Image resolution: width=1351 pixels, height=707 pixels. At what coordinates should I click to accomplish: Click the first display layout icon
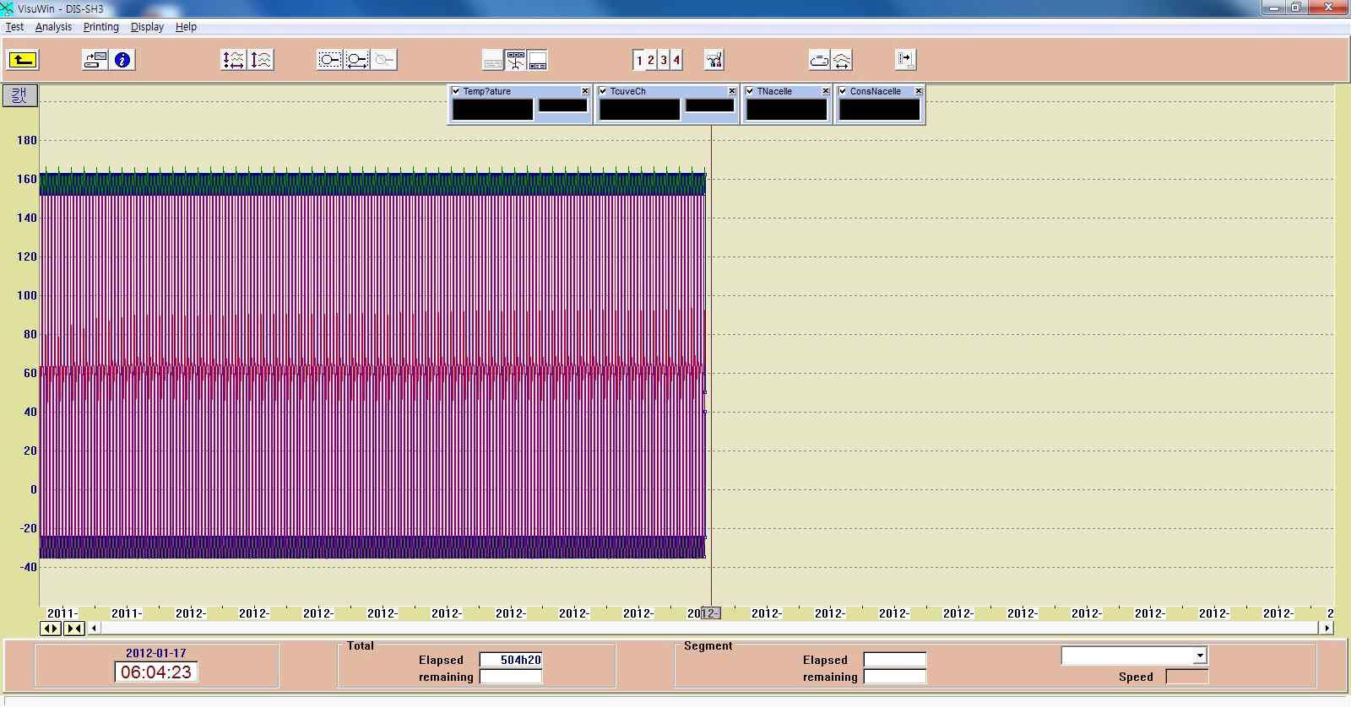pos(493,60)
